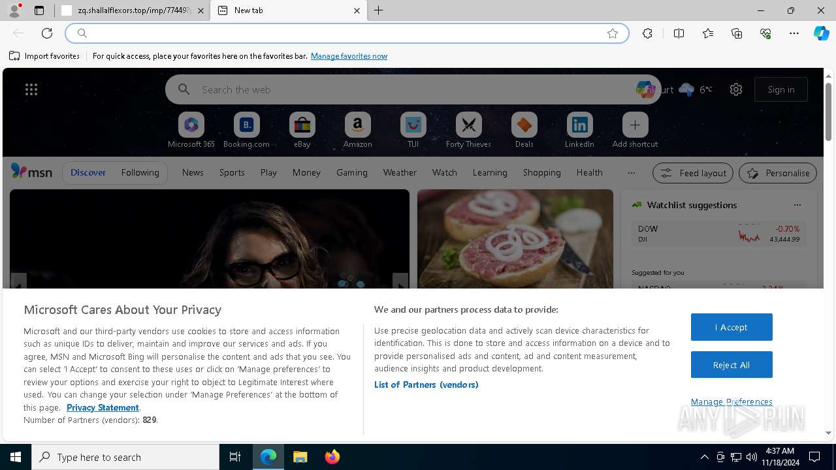
Task: Launch Firefox from the taskbar
Action: pos(332,457)
